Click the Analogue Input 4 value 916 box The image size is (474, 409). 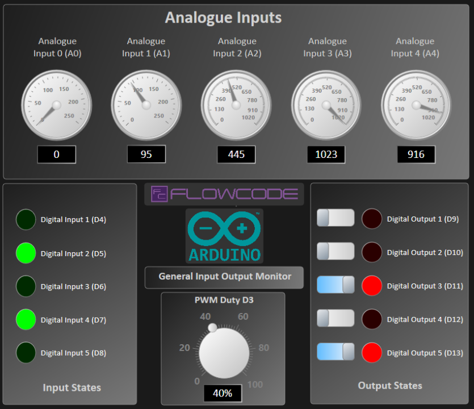416,155
